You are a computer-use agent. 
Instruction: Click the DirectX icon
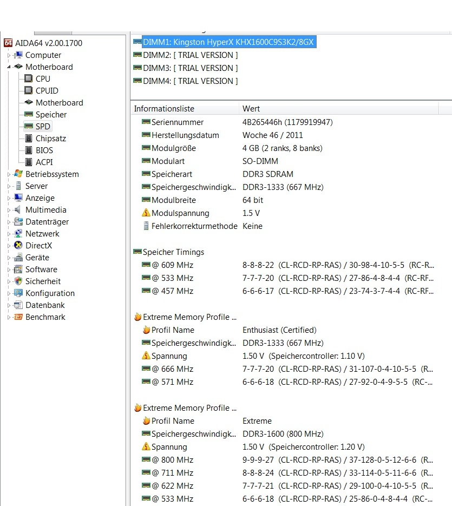click(x=18, y=246)
